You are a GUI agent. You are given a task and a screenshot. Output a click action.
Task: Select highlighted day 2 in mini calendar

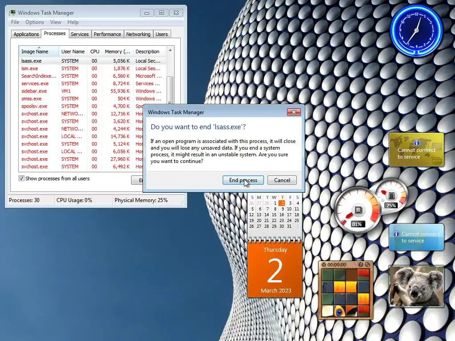coord(282,203)
